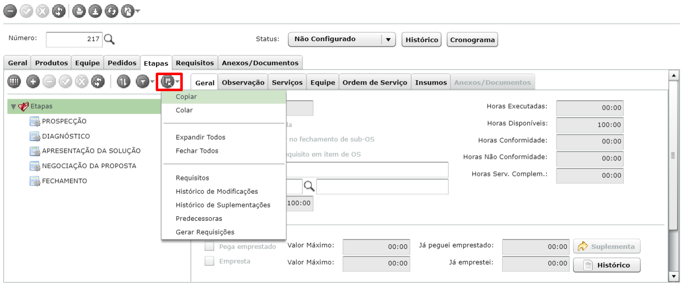Screen dimensions: 683x285
Task: Click the Já peguei emprestado value field
Action: pyautogui.click(x=535, y=246)
